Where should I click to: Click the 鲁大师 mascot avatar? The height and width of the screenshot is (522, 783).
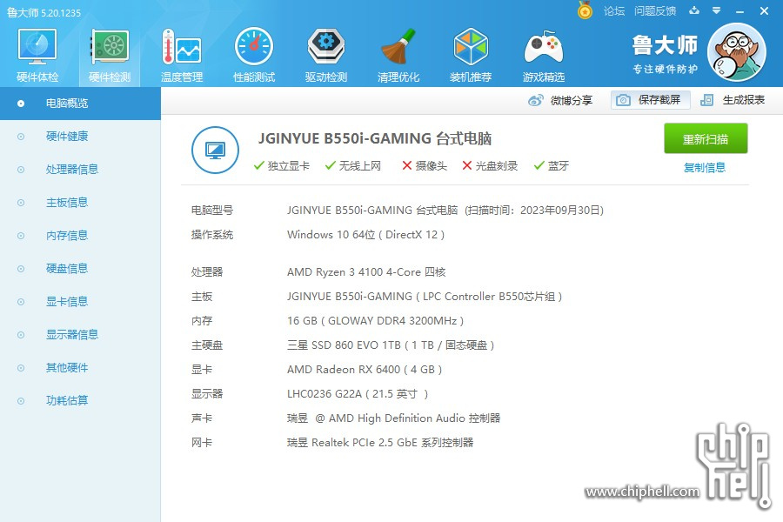tap(737, 52)
